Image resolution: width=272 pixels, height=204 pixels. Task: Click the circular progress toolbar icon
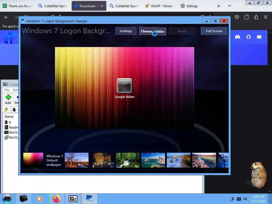[x=246, y=17]
